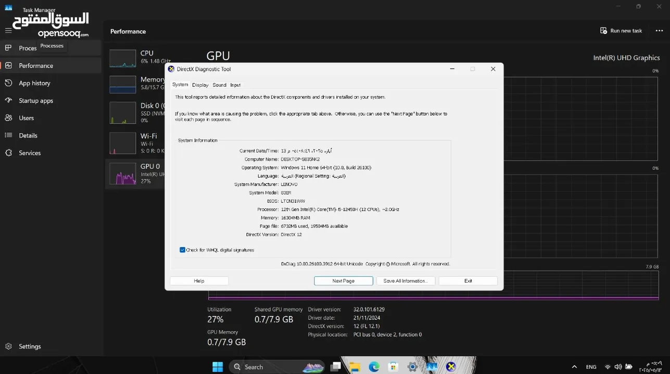
Task: Open the taskbar clock and date
Action: point(652,367)
